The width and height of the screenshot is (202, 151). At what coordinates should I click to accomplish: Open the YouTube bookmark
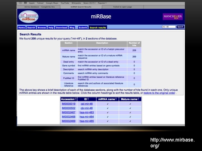pos(65,3)
